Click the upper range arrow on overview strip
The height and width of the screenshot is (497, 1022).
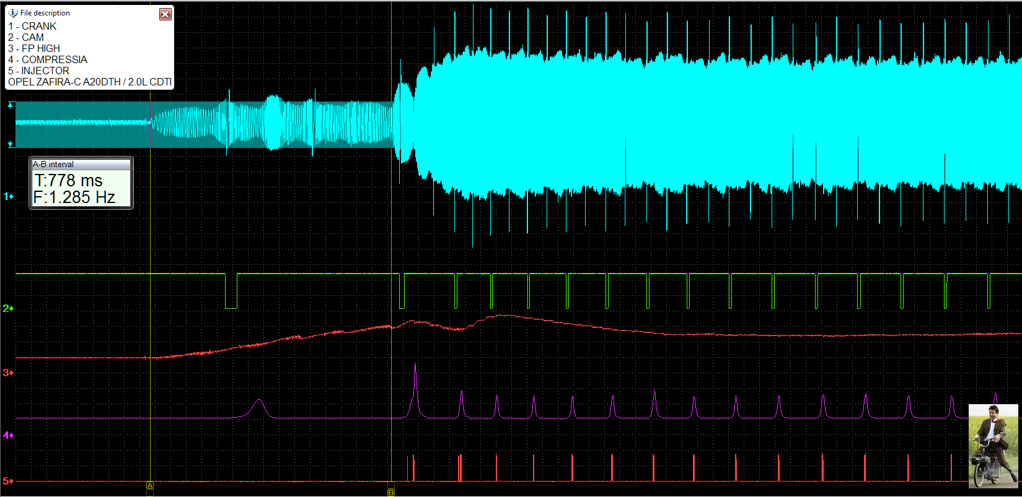[11, 106]
